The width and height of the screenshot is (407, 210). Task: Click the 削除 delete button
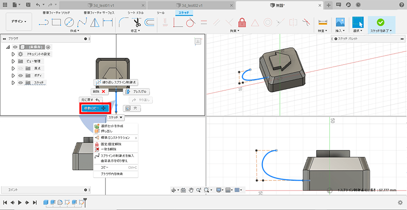(99, 91)
